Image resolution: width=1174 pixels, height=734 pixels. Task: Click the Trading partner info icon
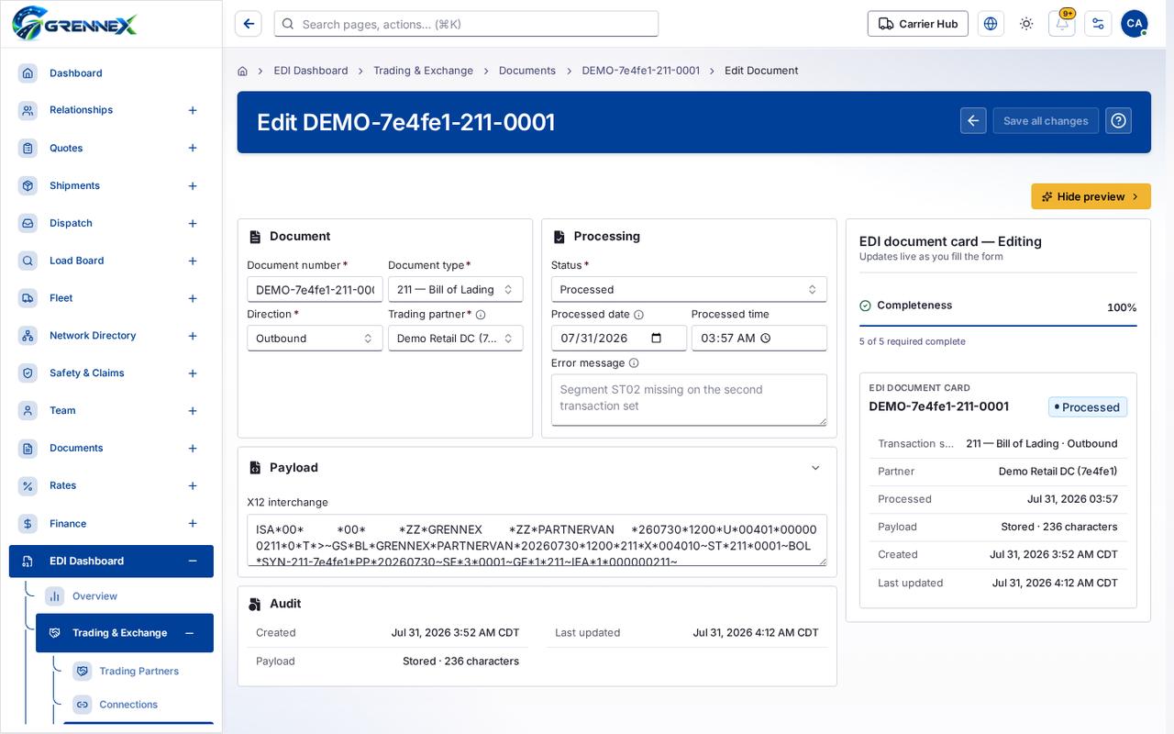[x=481, y=314]
